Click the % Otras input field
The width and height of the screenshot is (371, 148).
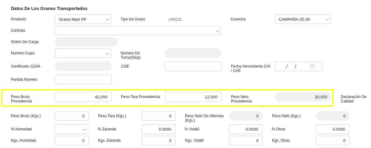point(332,129)
